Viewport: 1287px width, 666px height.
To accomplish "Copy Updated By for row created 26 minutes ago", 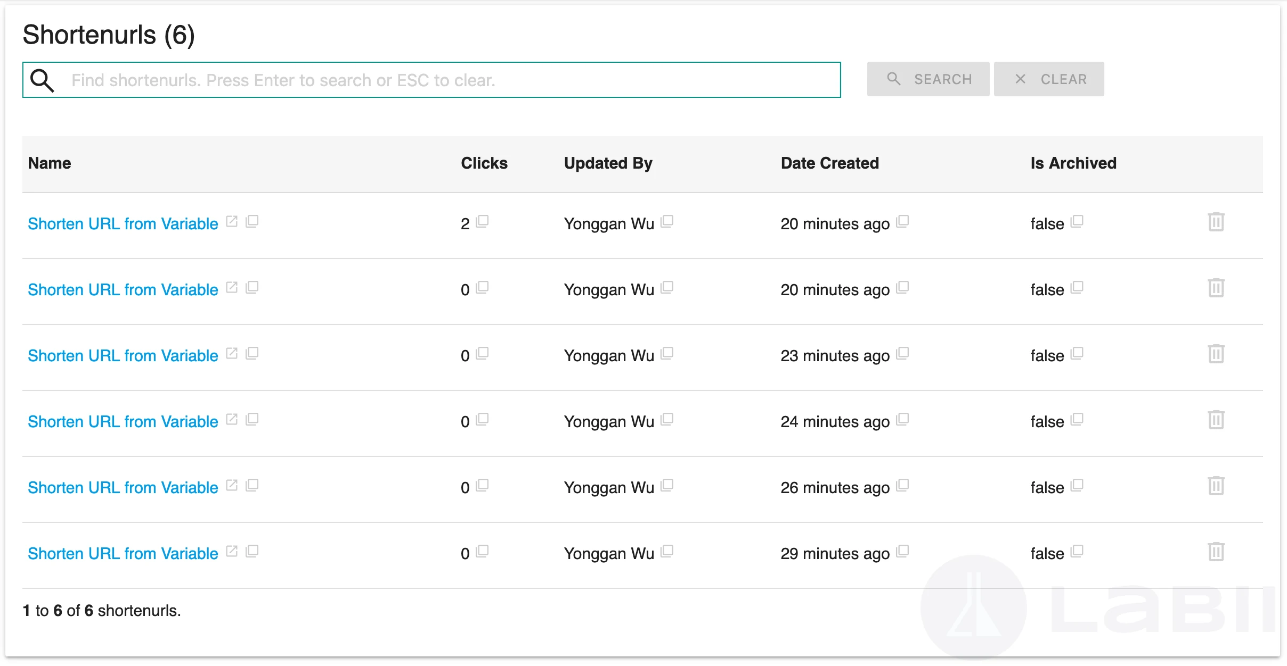I will pos(667,485).
